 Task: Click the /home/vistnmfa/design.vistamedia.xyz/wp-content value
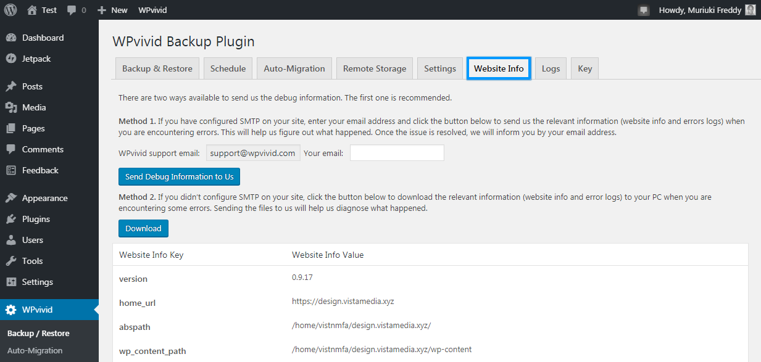382,349
